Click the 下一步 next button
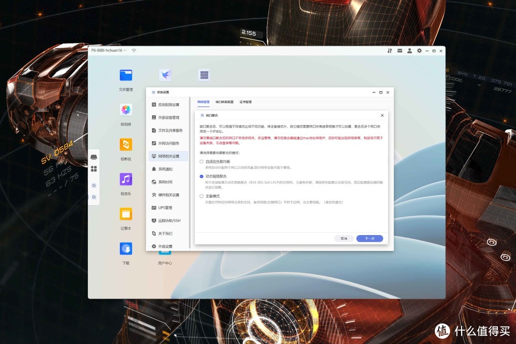 369,238
